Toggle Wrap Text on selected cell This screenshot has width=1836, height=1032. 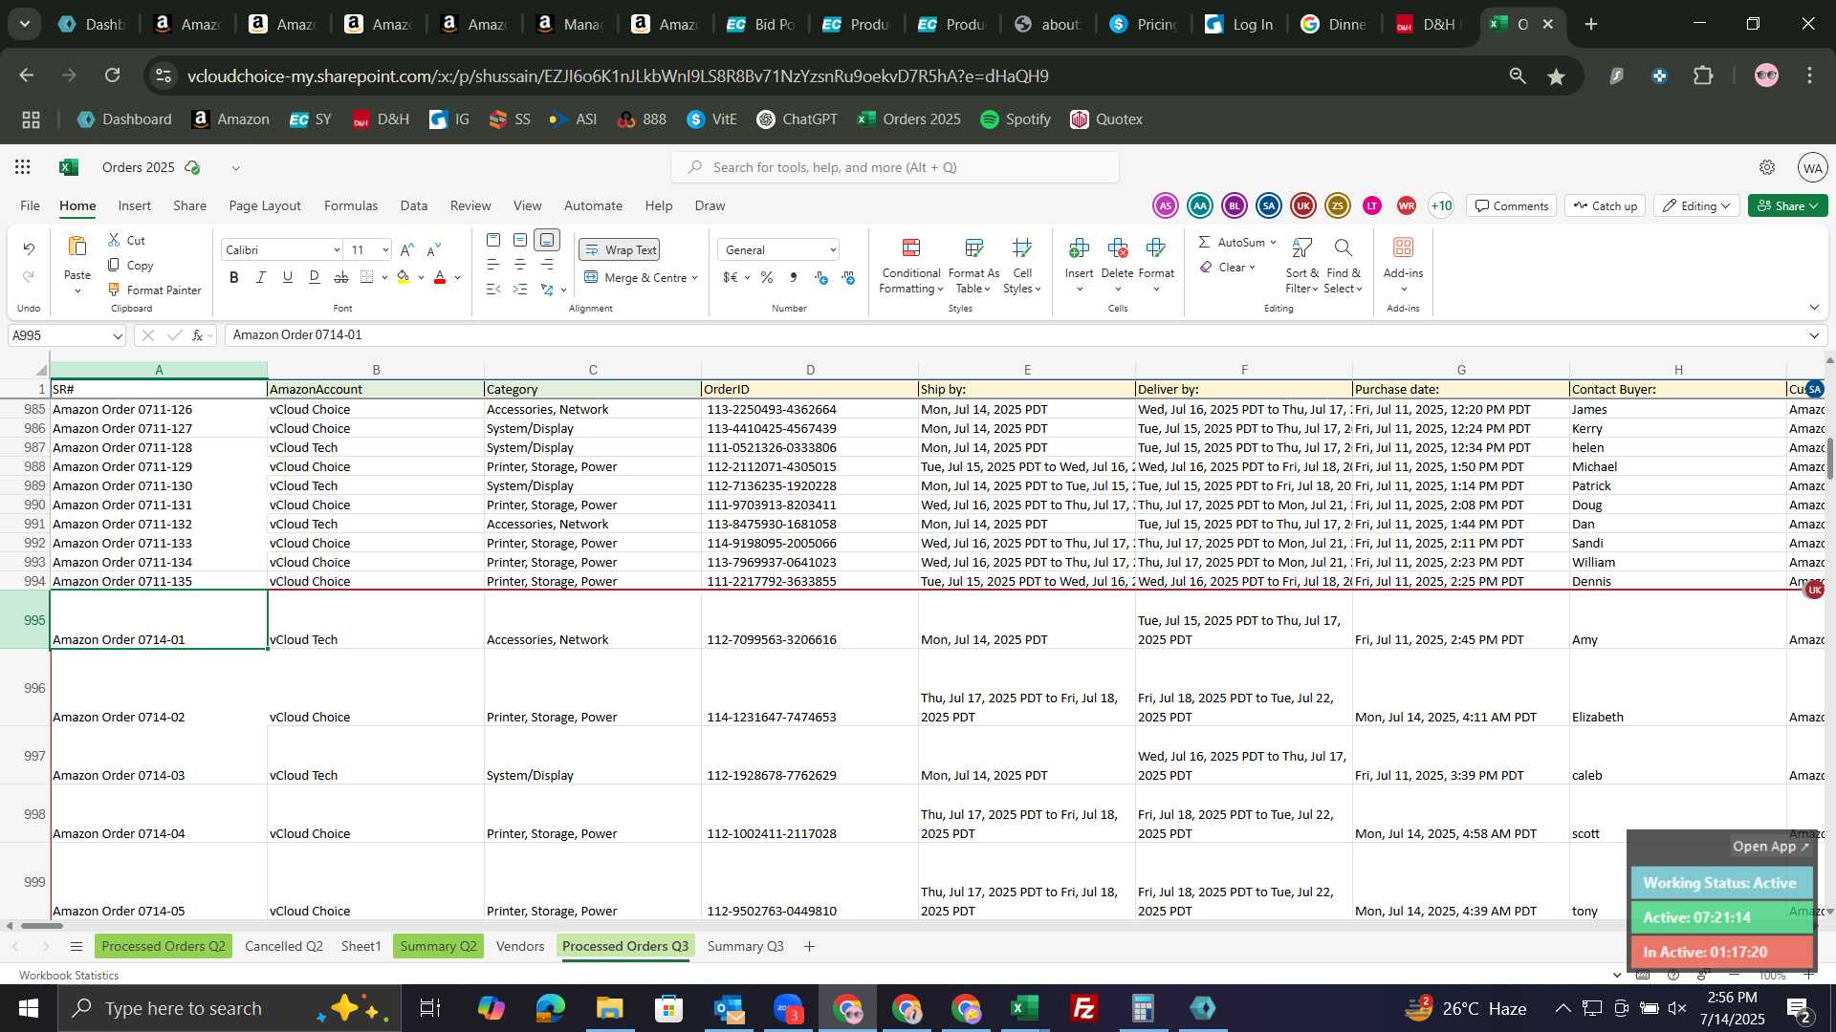click(x=620, y=249)
